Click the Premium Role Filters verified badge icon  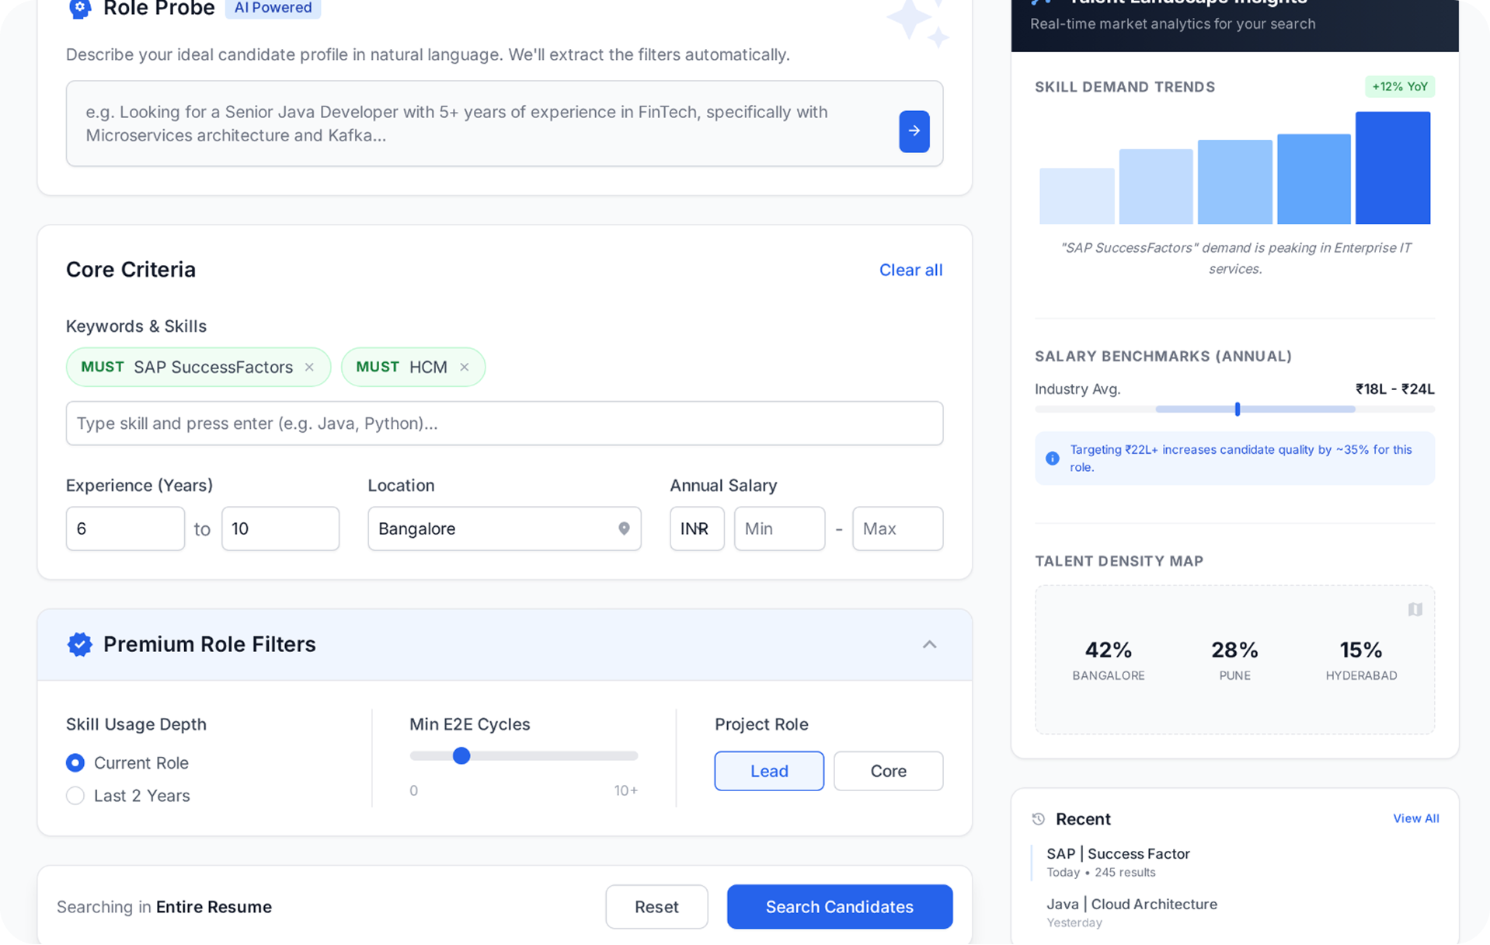coord(79,644)
